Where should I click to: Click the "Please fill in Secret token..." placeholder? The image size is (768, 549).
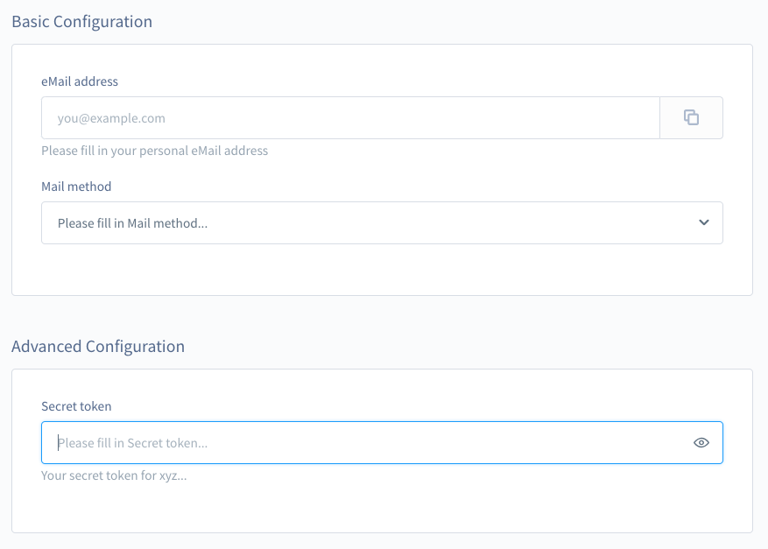click(x=132, y=443)
